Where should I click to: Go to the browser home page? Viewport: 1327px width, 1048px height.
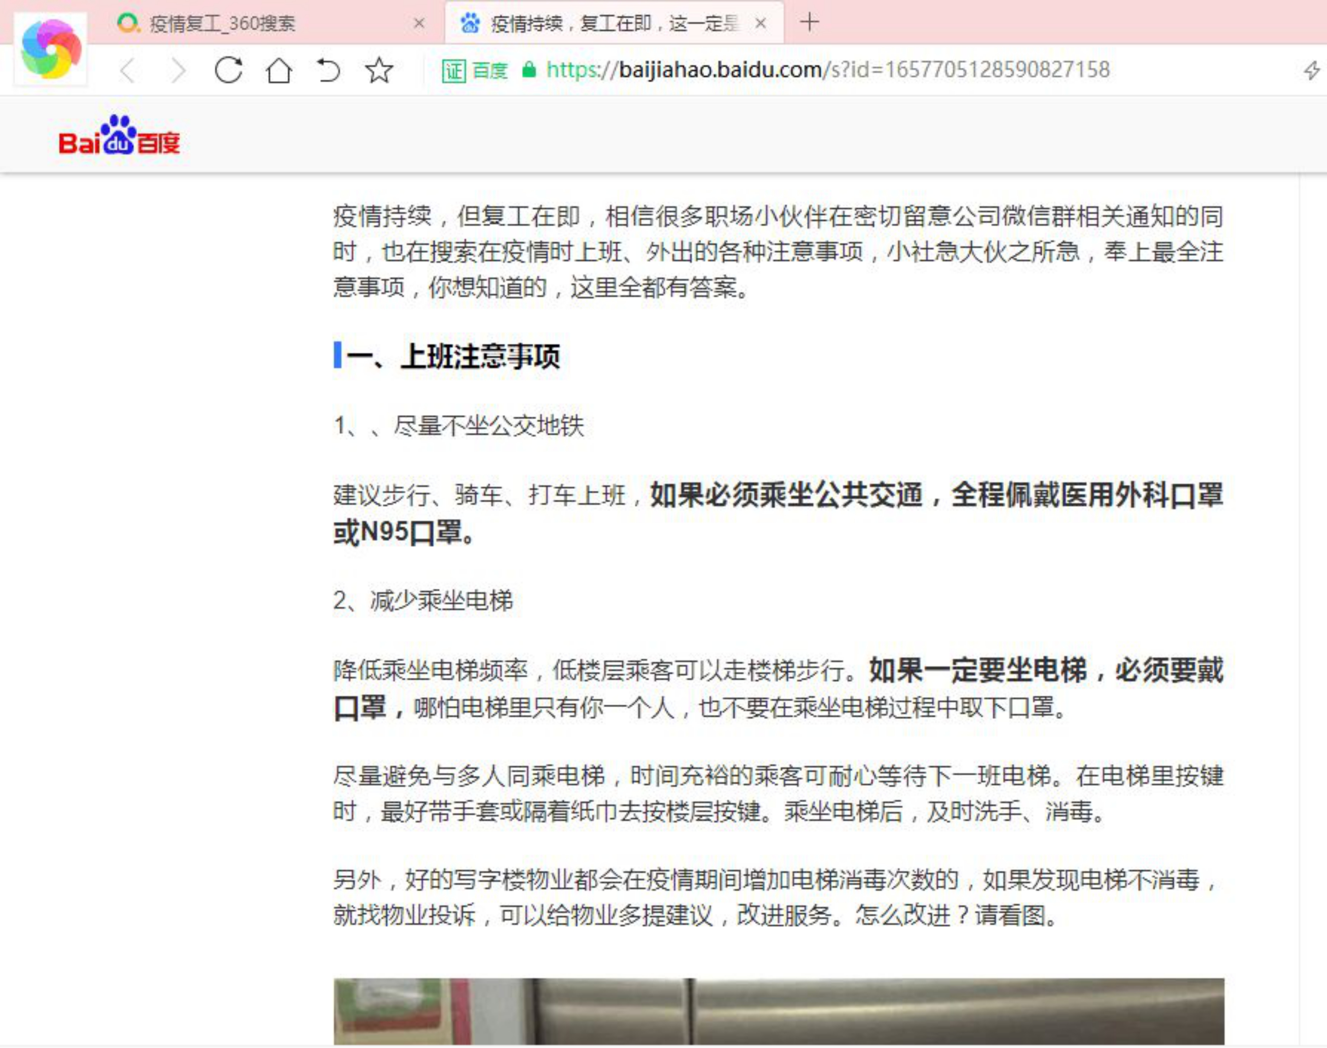[x=279, y=71]
